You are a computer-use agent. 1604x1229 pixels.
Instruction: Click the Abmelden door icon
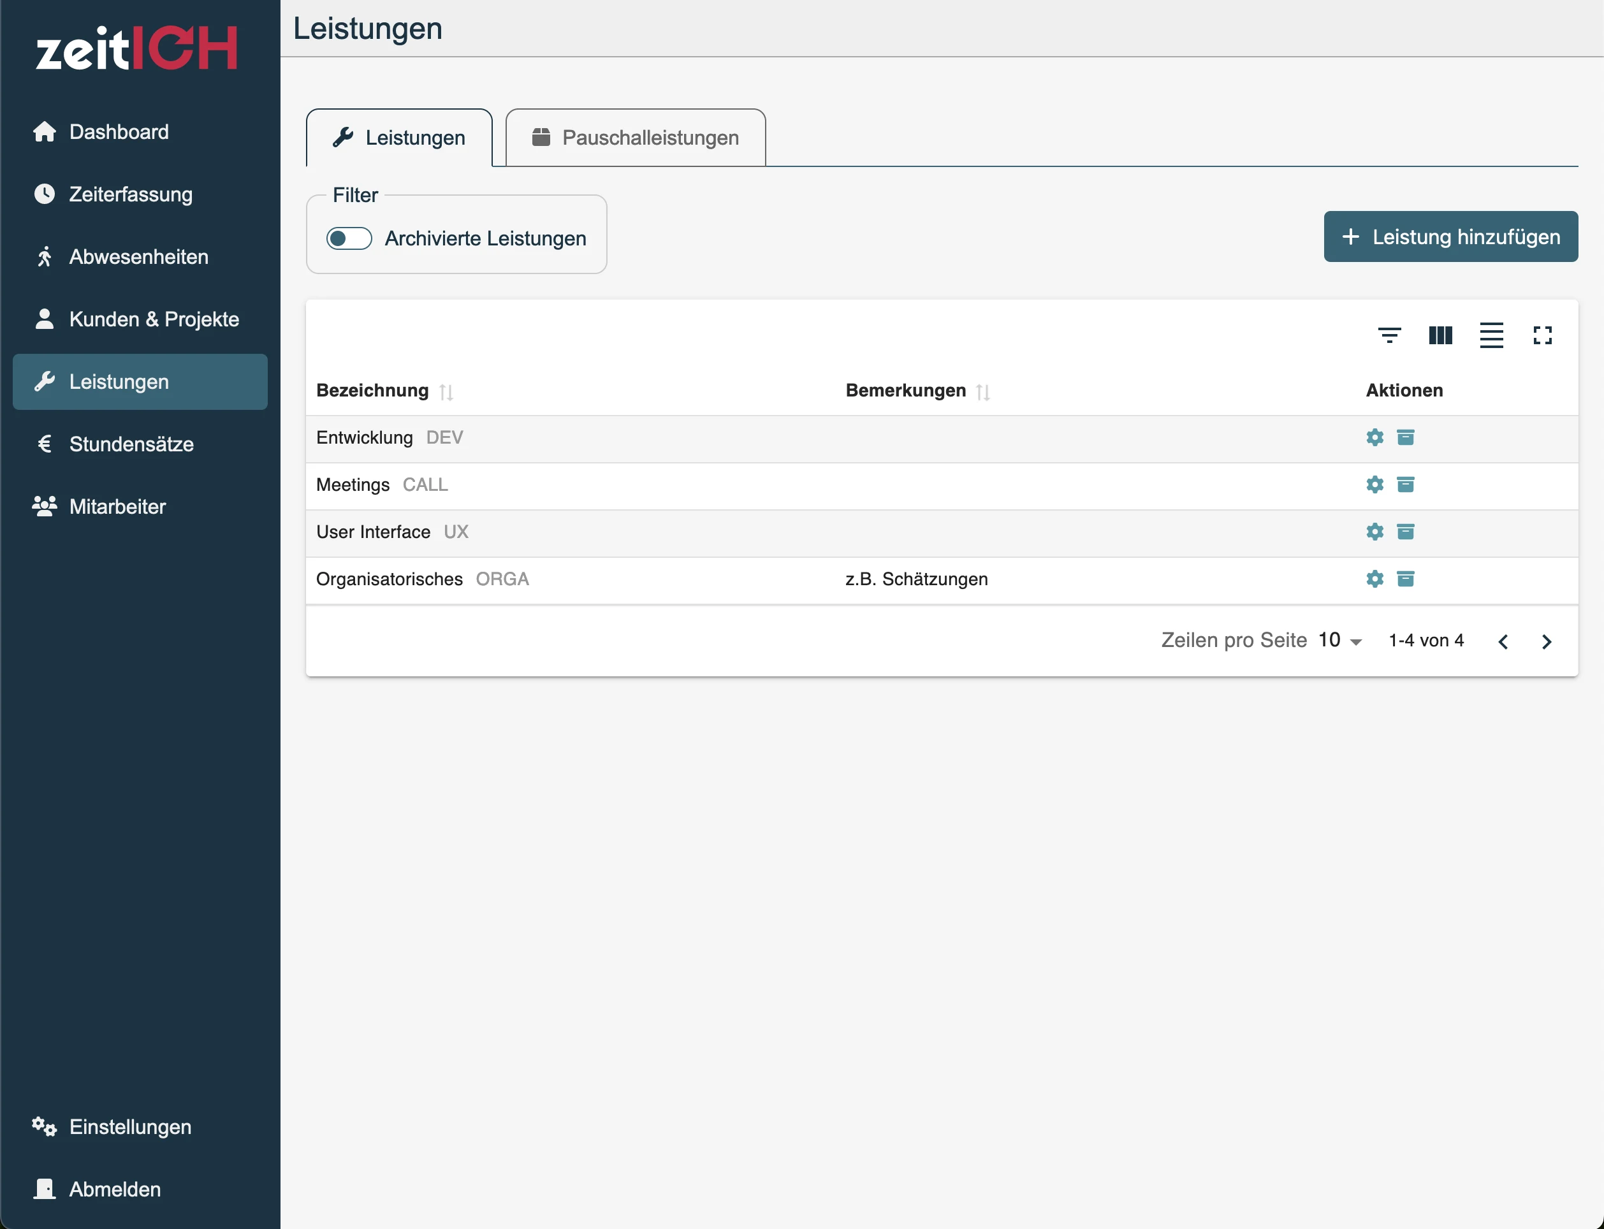click(x=45, y=1189)
